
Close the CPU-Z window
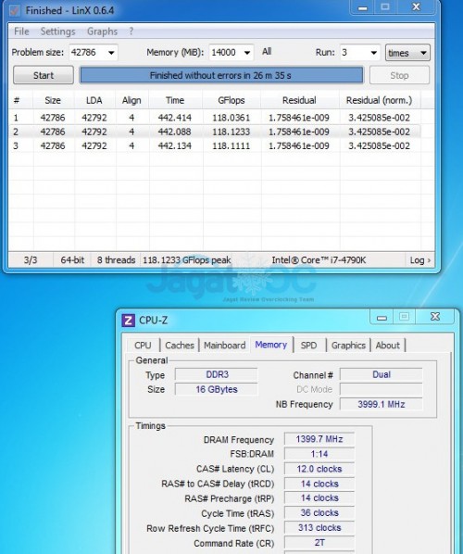coord(435,317)
